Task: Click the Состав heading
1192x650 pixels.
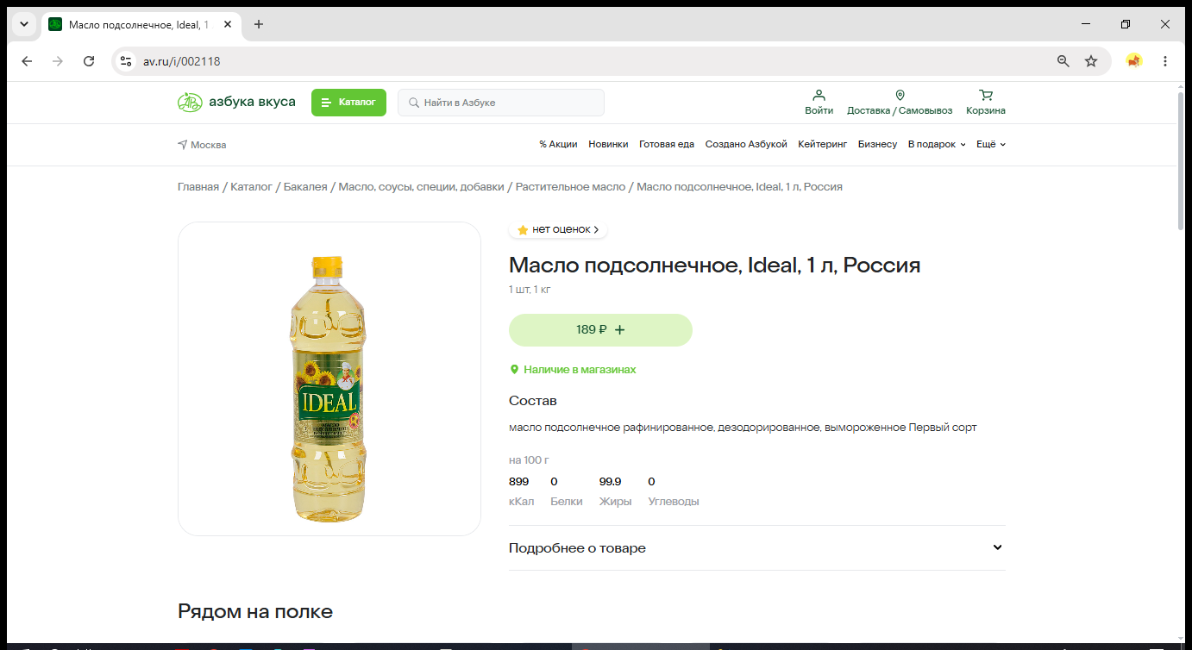Action: [533, 401]
